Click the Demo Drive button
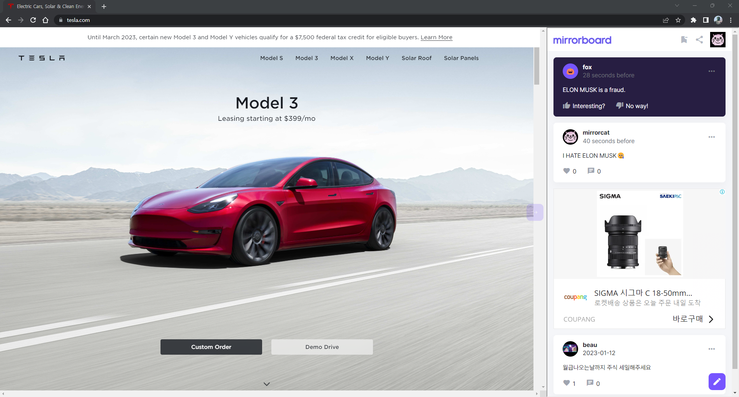 click(322, 347)
